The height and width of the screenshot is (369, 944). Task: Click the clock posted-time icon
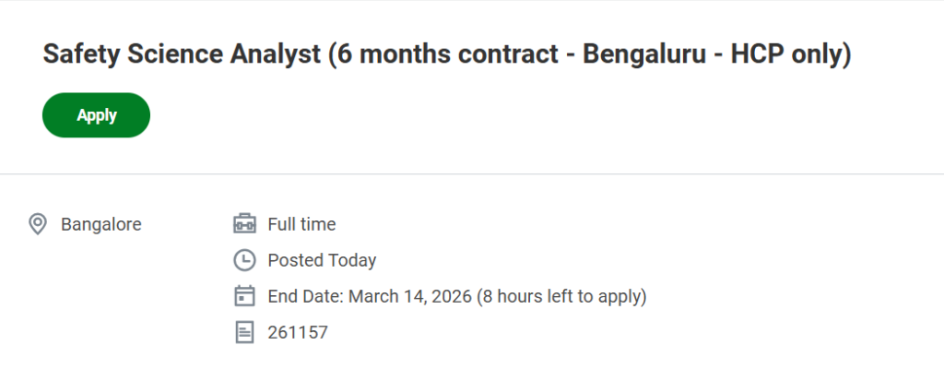click(244, 260)
